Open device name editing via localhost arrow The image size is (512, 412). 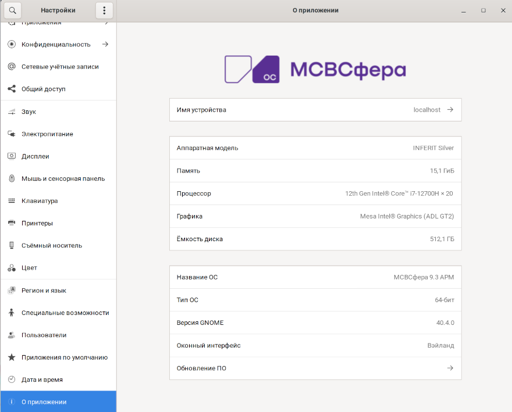point(450,110)
